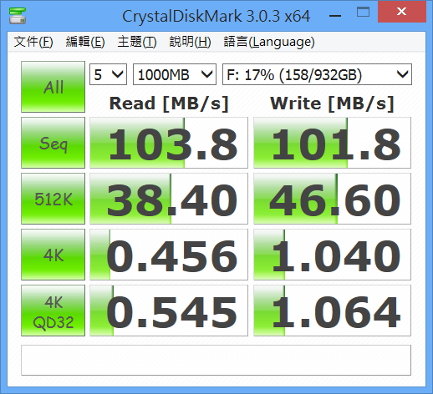Run all benchmarks with the All button
Viewport: 433px width, 394px height.
coord(53,87)
